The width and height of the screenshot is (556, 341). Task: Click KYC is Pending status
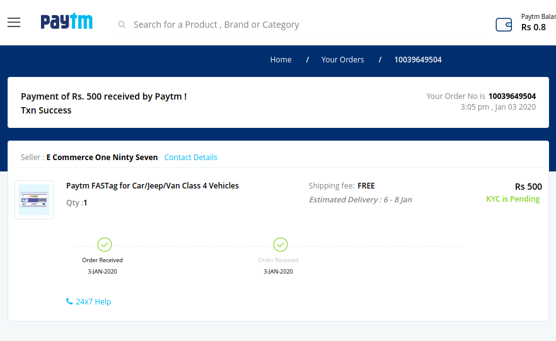tap(513, 199)
